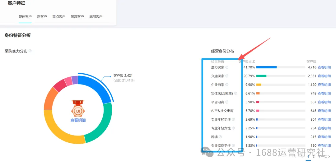Click the purple donut chart segment
Screen dimensions: 336x166
75,80
